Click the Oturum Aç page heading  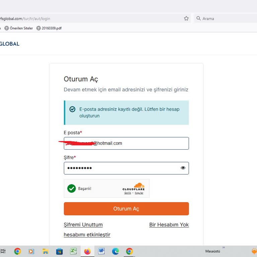(x=81, y=79)
